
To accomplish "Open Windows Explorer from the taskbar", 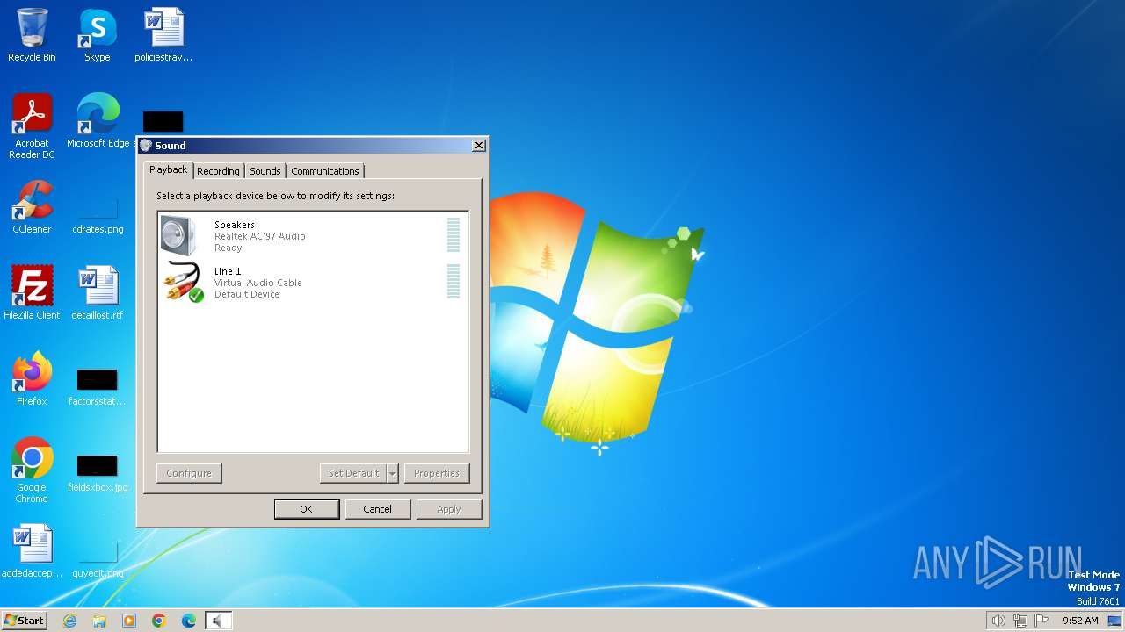I will (x=99, y=621).
